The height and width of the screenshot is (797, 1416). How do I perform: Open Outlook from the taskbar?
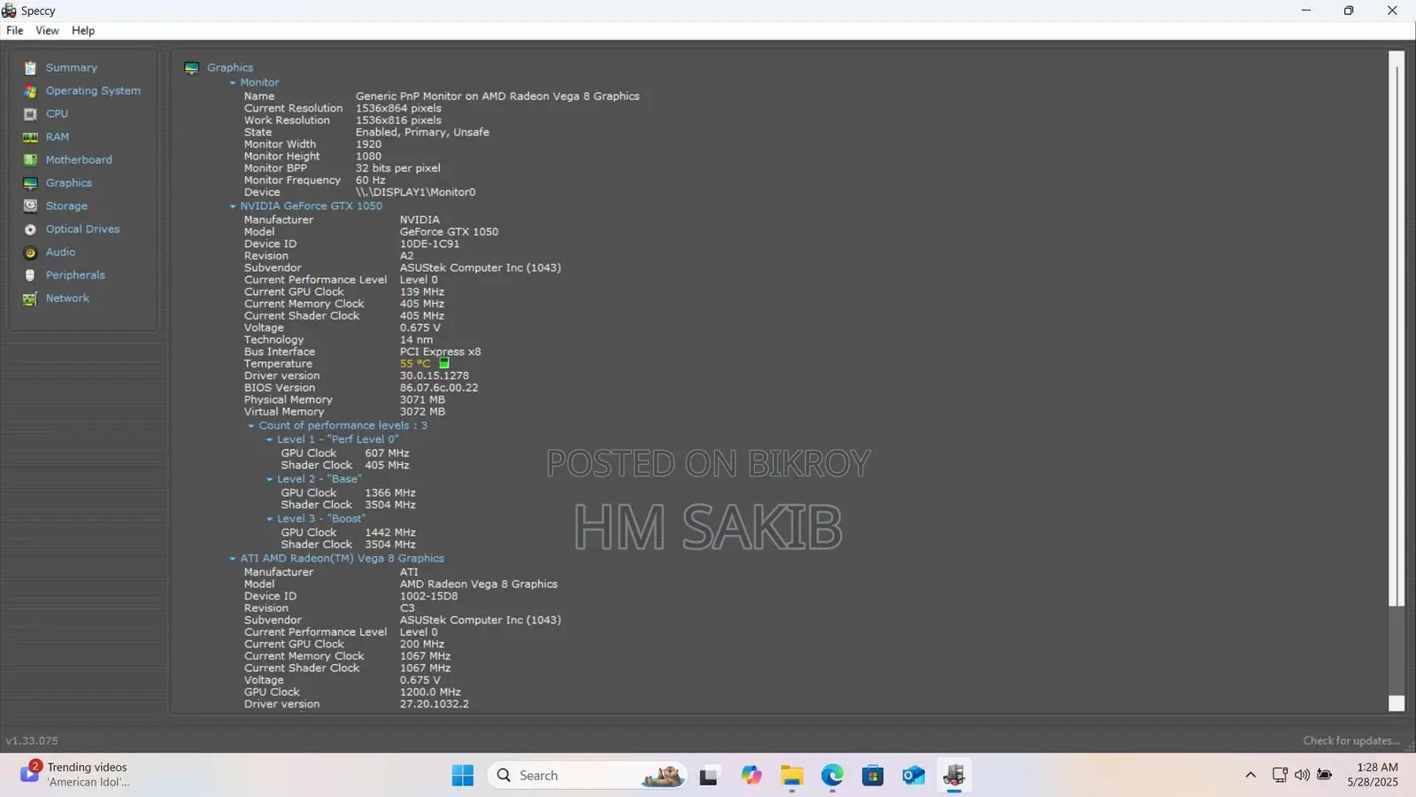913,776
